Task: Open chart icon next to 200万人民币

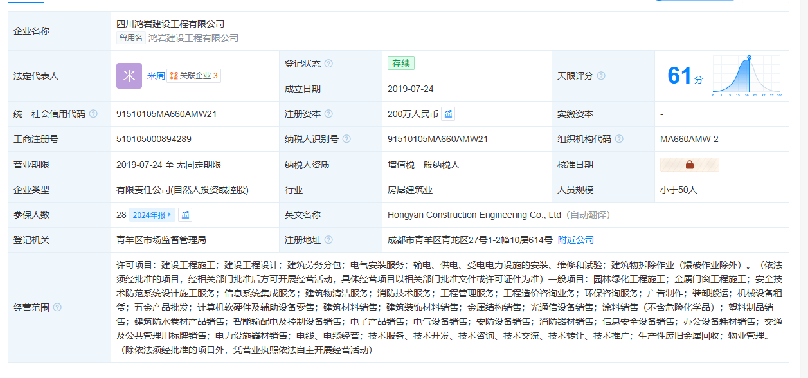Action: (449, 114)
